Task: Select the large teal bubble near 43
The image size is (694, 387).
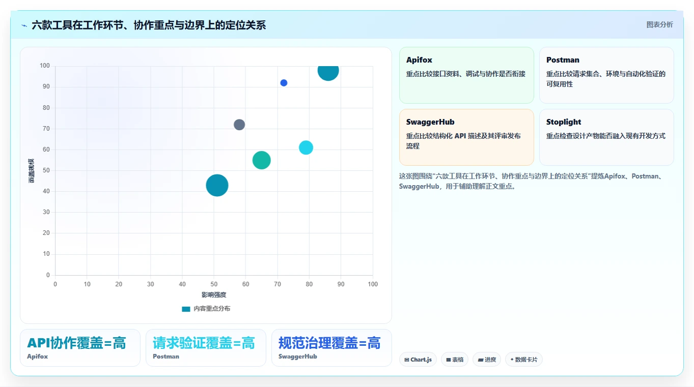Action: pyautogui.click(x=217, y=185)
